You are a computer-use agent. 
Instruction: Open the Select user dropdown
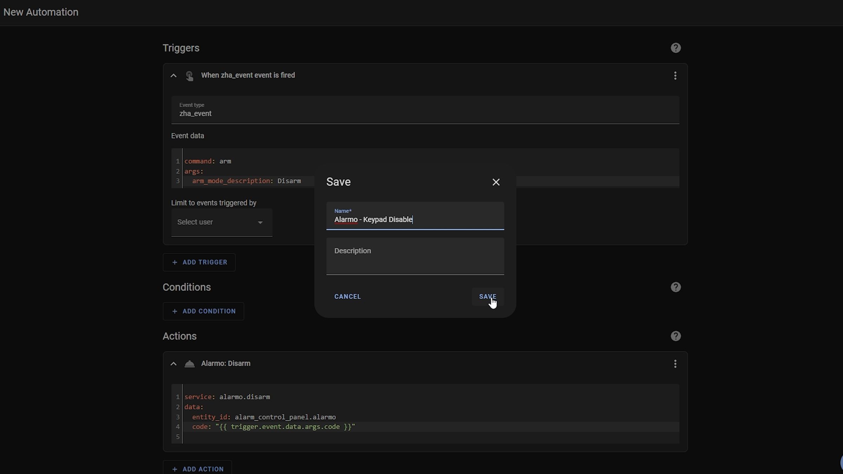click(x=221, y=222)
